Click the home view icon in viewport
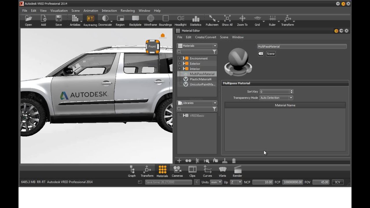370x208 pixels. [163, 36]
